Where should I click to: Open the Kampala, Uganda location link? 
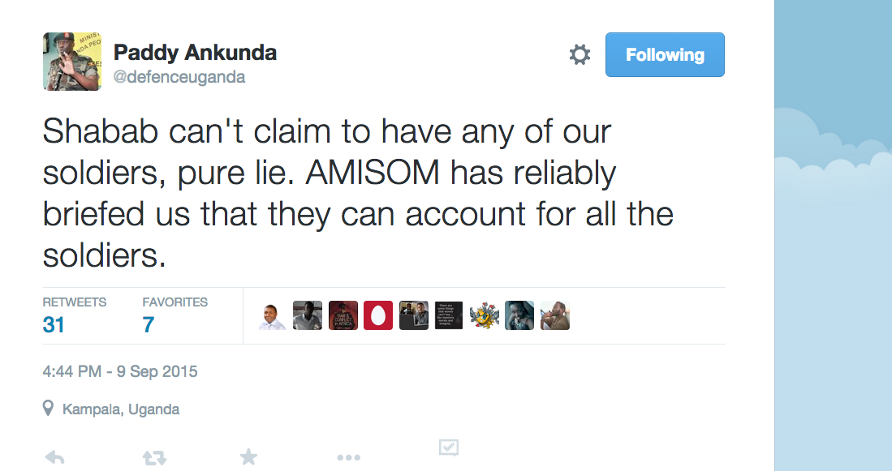point(121,409)
